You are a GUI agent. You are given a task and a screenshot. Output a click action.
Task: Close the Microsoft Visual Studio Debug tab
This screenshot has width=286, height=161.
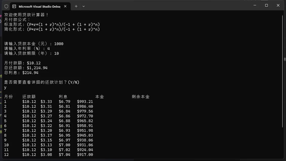[x=65, y=6]
